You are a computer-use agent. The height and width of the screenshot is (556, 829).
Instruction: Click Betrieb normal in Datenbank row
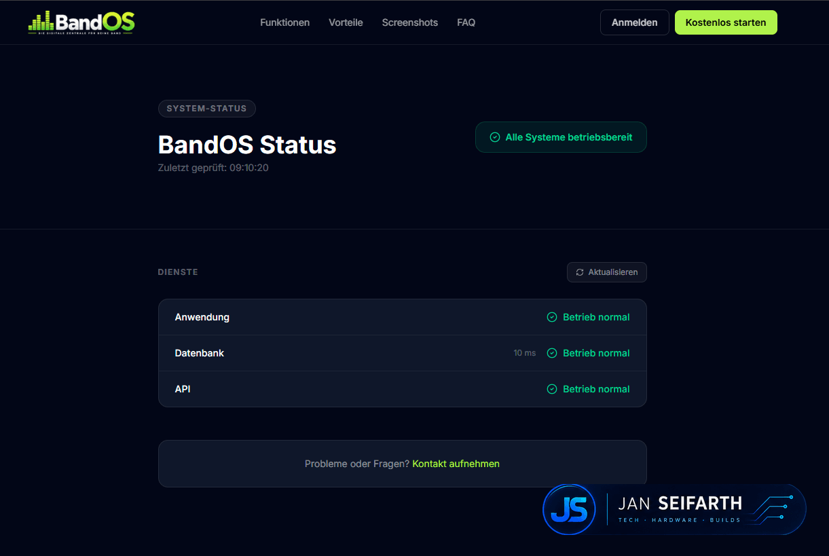click(x=596, y=353)
